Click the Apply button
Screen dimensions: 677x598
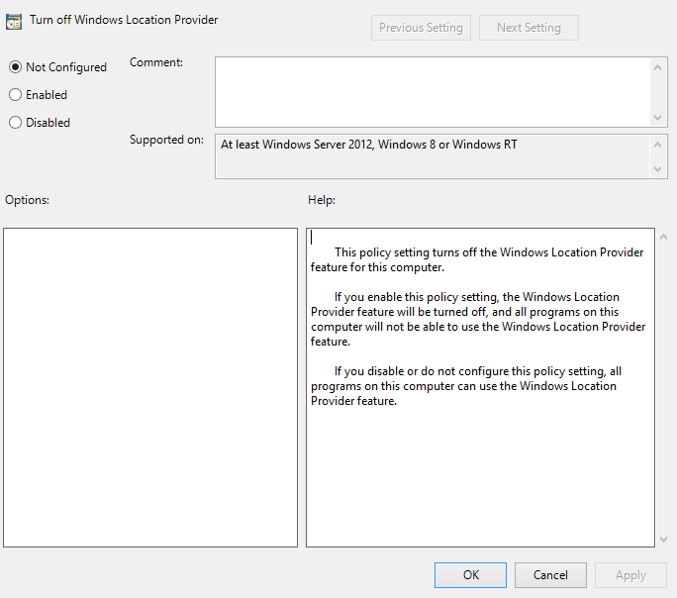click(630, 575)
